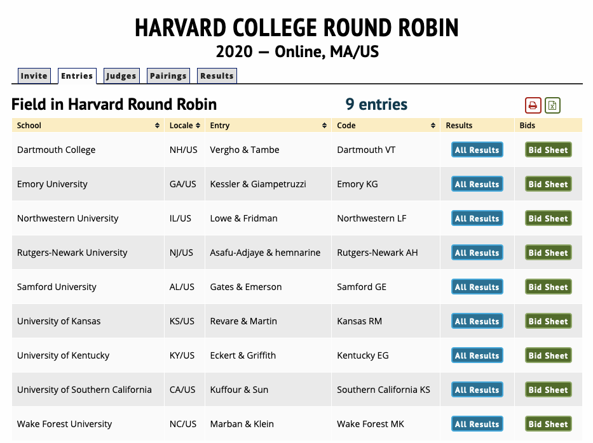Sort by Code column arrows

(433, 126)
